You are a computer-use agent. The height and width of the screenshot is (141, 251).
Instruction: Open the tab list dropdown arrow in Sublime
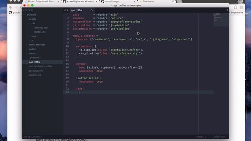(x=227, y=10)
